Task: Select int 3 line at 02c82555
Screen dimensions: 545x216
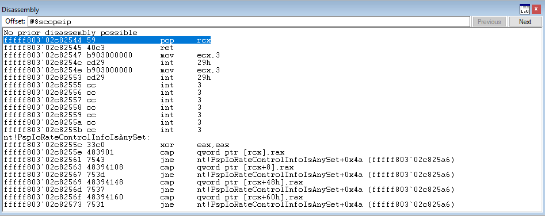Action: (102, 85)
